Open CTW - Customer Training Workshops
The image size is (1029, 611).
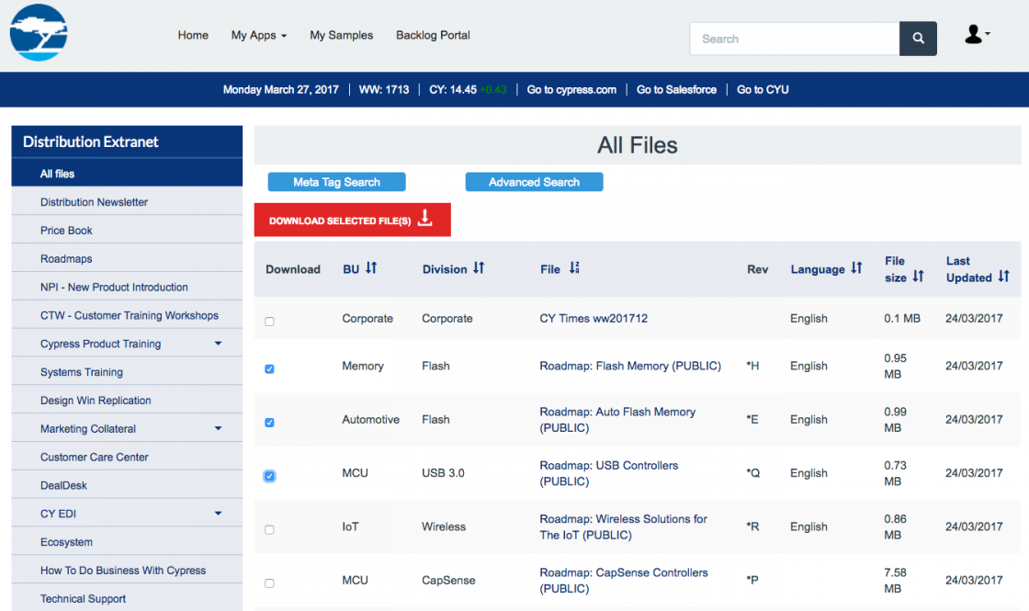(127, 315)
